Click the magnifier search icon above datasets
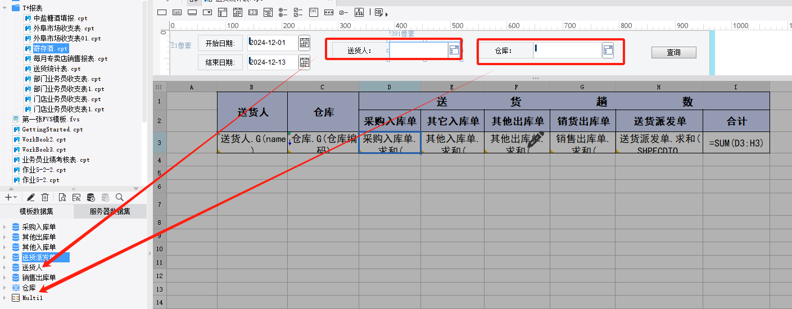This screenshot has height=309, width=792. coord(119,197)
